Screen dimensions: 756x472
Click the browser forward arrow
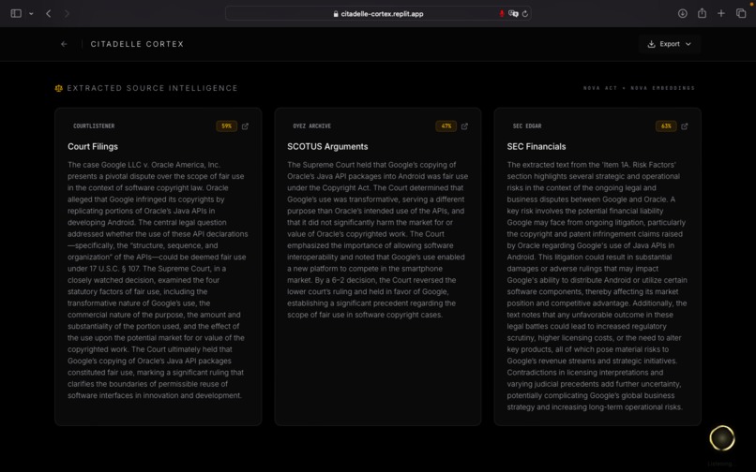point(67,13)
